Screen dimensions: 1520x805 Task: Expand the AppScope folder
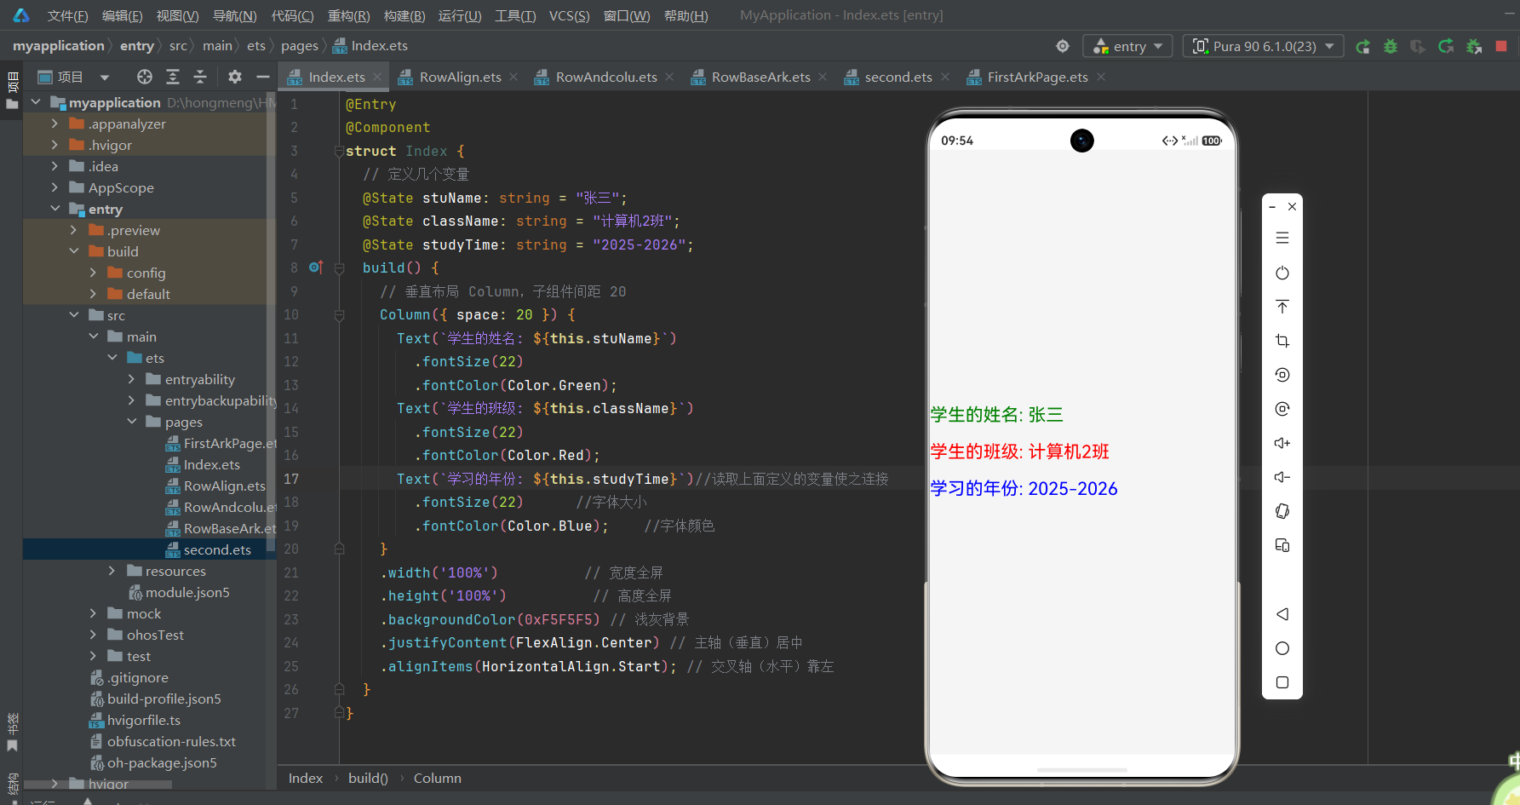55,187
